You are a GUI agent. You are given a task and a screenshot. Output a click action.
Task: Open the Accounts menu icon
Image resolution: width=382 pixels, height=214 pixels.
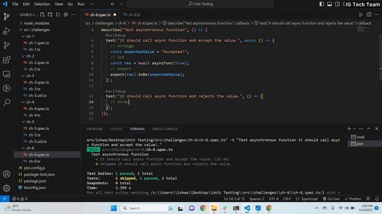[x=7, y=174]
